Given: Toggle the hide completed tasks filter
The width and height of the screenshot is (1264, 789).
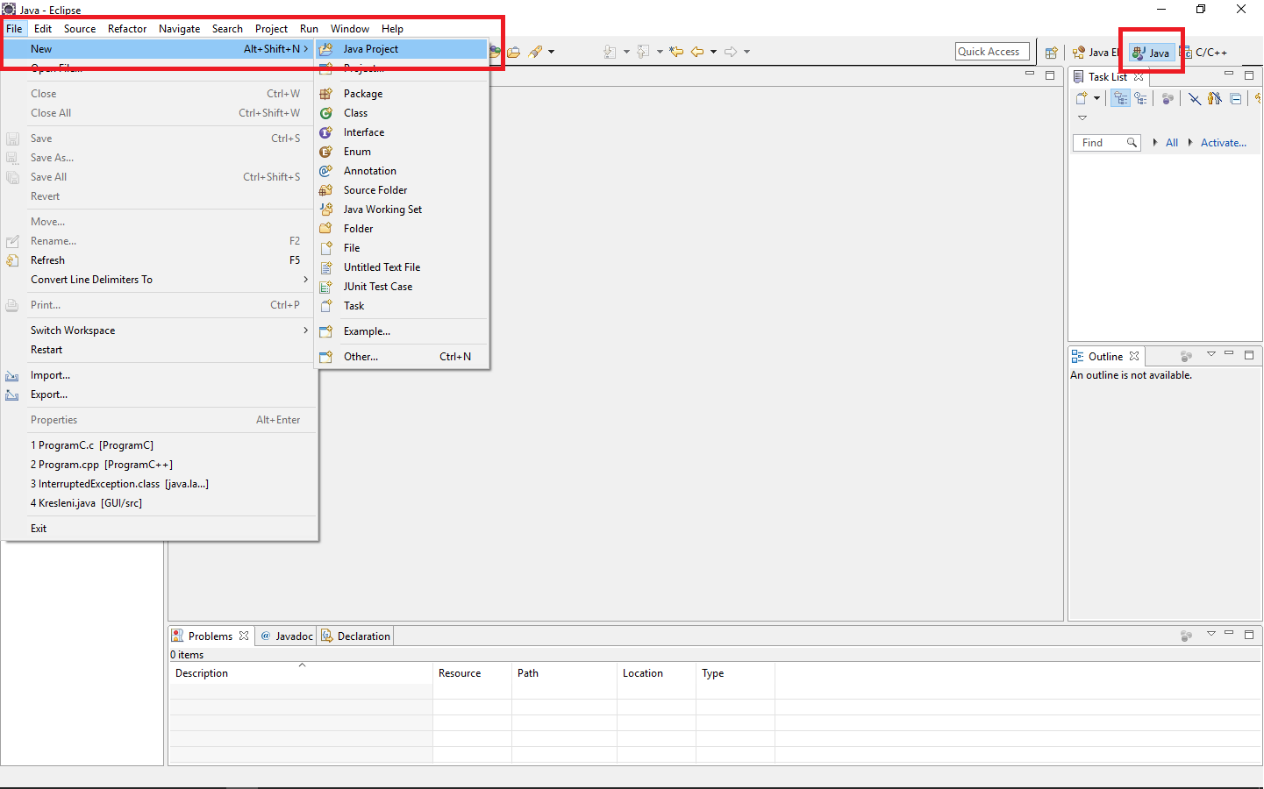Looking at the screenshot, I should 1194,98.
